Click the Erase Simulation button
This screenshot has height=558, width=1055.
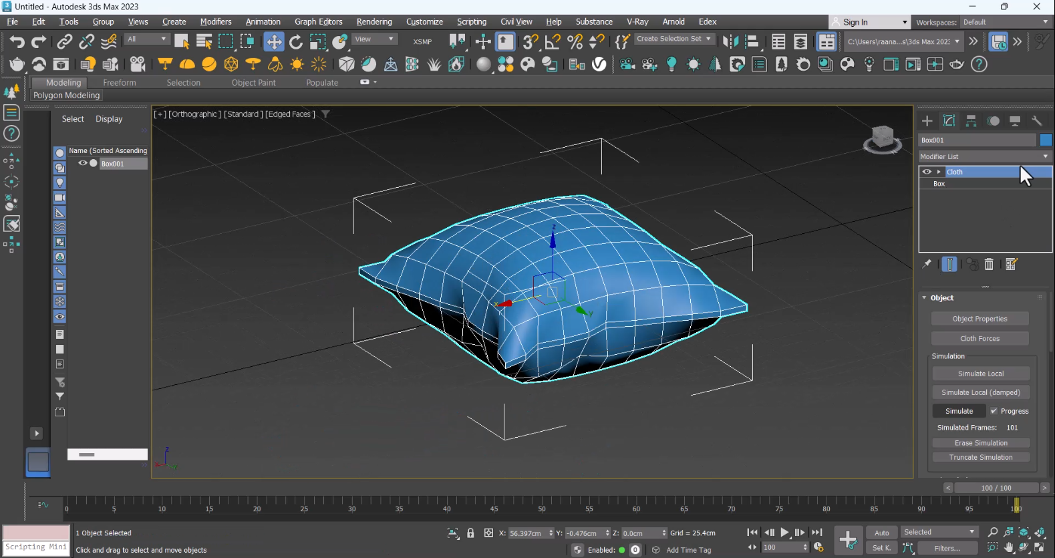pyautogui.click(x=980, y=443)
